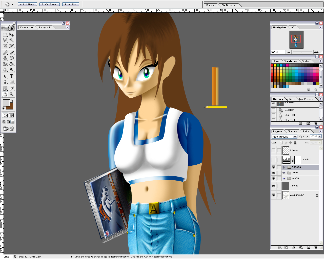Hide the Leena layer set
Viewport: 324px width, 259px height.
(x=273, y=173)
